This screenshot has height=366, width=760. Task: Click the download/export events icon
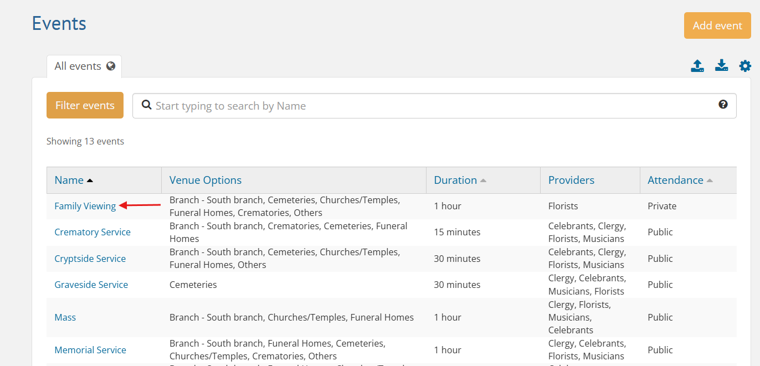point(721,66)
